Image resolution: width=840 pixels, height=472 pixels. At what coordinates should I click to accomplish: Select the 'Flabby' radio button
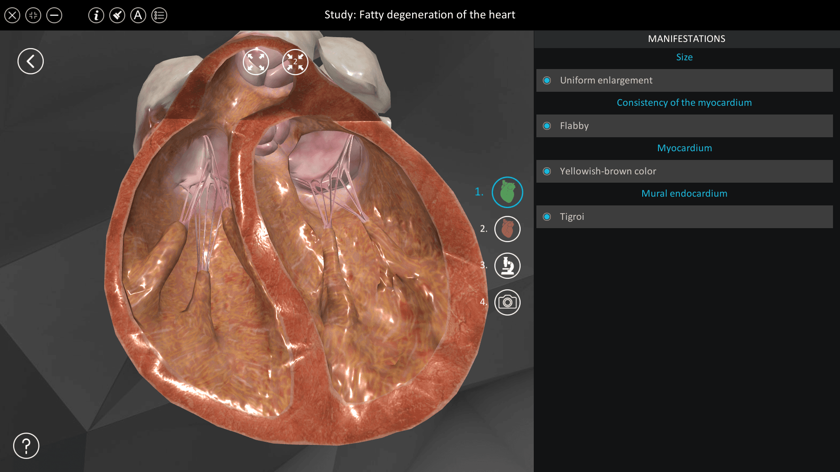[x=547, y=126]
